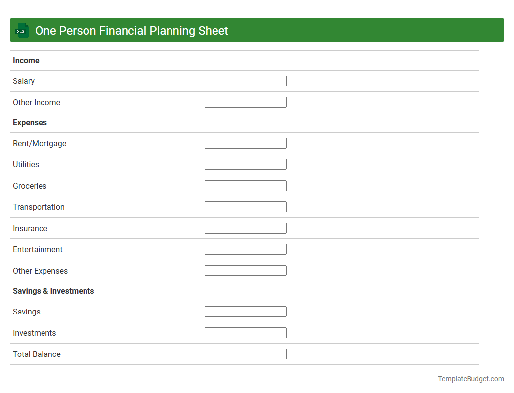Click the Total Balance row label
This screenshot has height=393, width=514.
[37, 354]
